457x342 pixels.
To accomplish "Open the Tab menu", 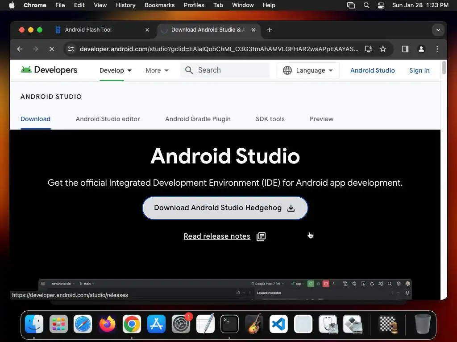I will pyautogui.click(x=218, y=5).
